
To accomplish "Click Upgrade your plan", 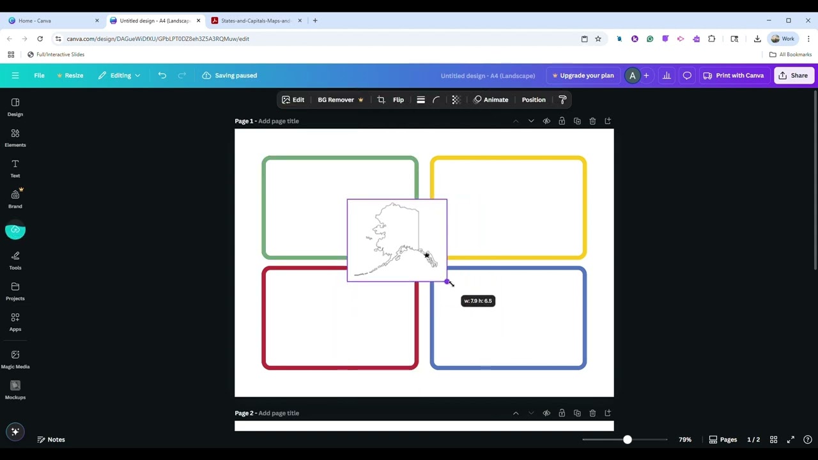I will point(583,75).
